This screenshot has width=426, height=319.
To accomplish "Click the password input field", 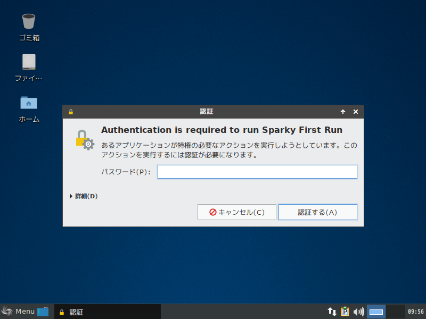I will point(257,172).
